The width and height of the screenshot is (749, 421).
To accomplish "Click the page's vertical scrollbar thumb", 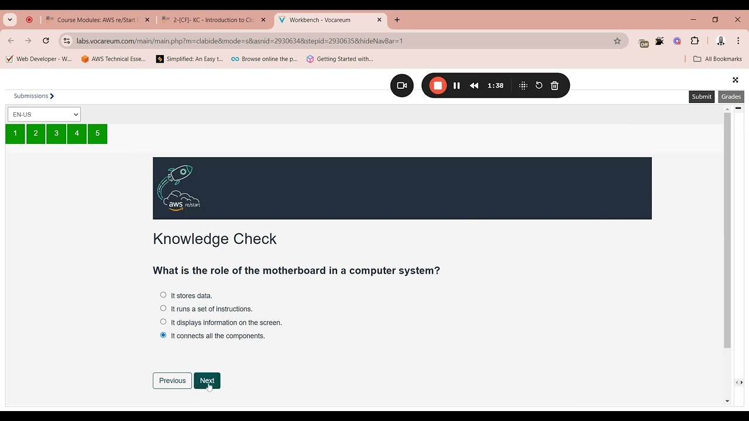I will [x=727, y=230].
